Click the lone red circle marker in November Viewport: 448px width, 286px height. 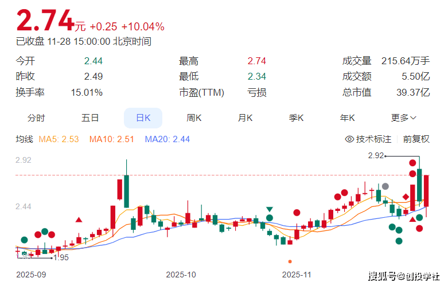(297, 213)
